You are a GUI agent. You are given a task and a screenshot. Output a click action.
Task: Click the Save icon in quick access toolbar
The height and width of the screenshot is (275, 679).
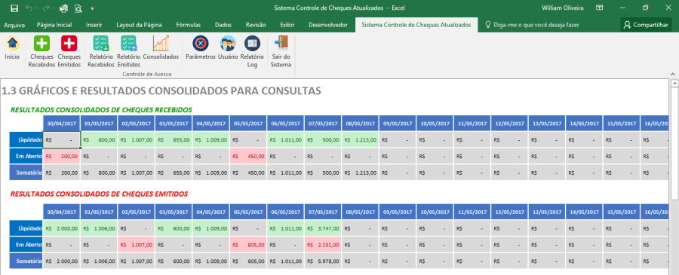pos(14,8)
